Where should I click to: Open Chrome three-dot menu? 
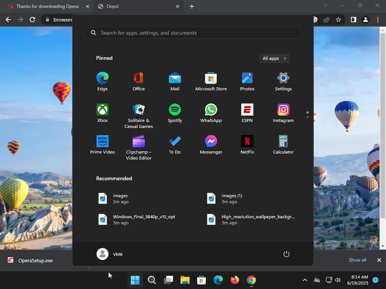378,20
